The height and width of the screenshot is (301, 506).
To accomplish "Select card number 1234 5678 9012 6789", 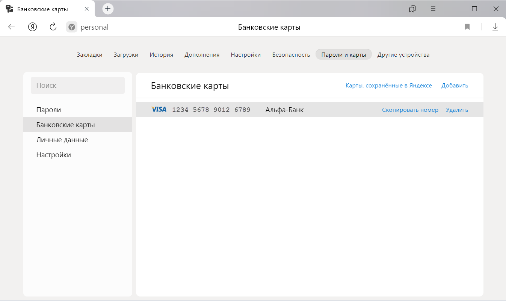I will click(x=211, y=110).
